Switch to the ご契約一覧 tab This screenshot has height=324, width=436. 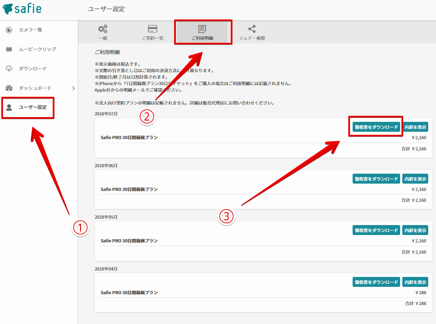coord(153,32)
